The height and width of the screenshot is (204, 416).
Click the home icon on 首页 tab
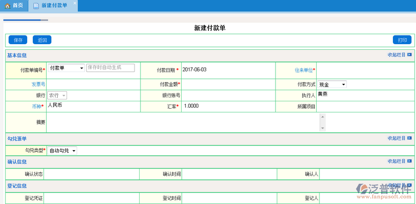7,6
